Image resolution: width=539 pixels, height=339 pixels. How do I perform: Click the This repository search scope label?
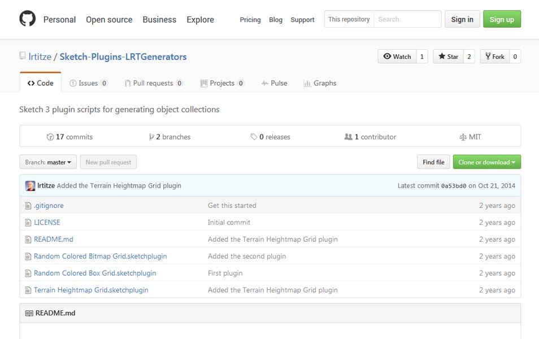(349, 19)
